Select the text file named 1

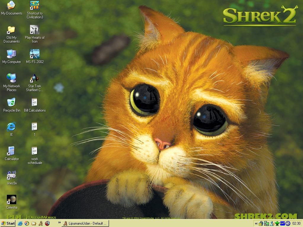35,129
